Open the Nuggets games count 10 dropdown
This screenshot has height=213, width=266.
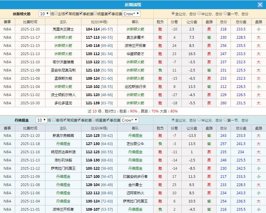click(x=42, y=120)
